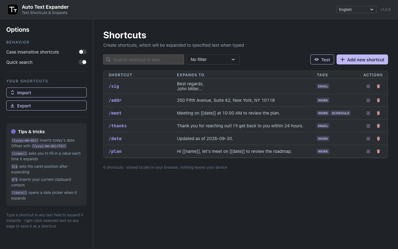
Task: Select the /addr shortcut name
Action: pyautogui.click(x=115, y=100)
